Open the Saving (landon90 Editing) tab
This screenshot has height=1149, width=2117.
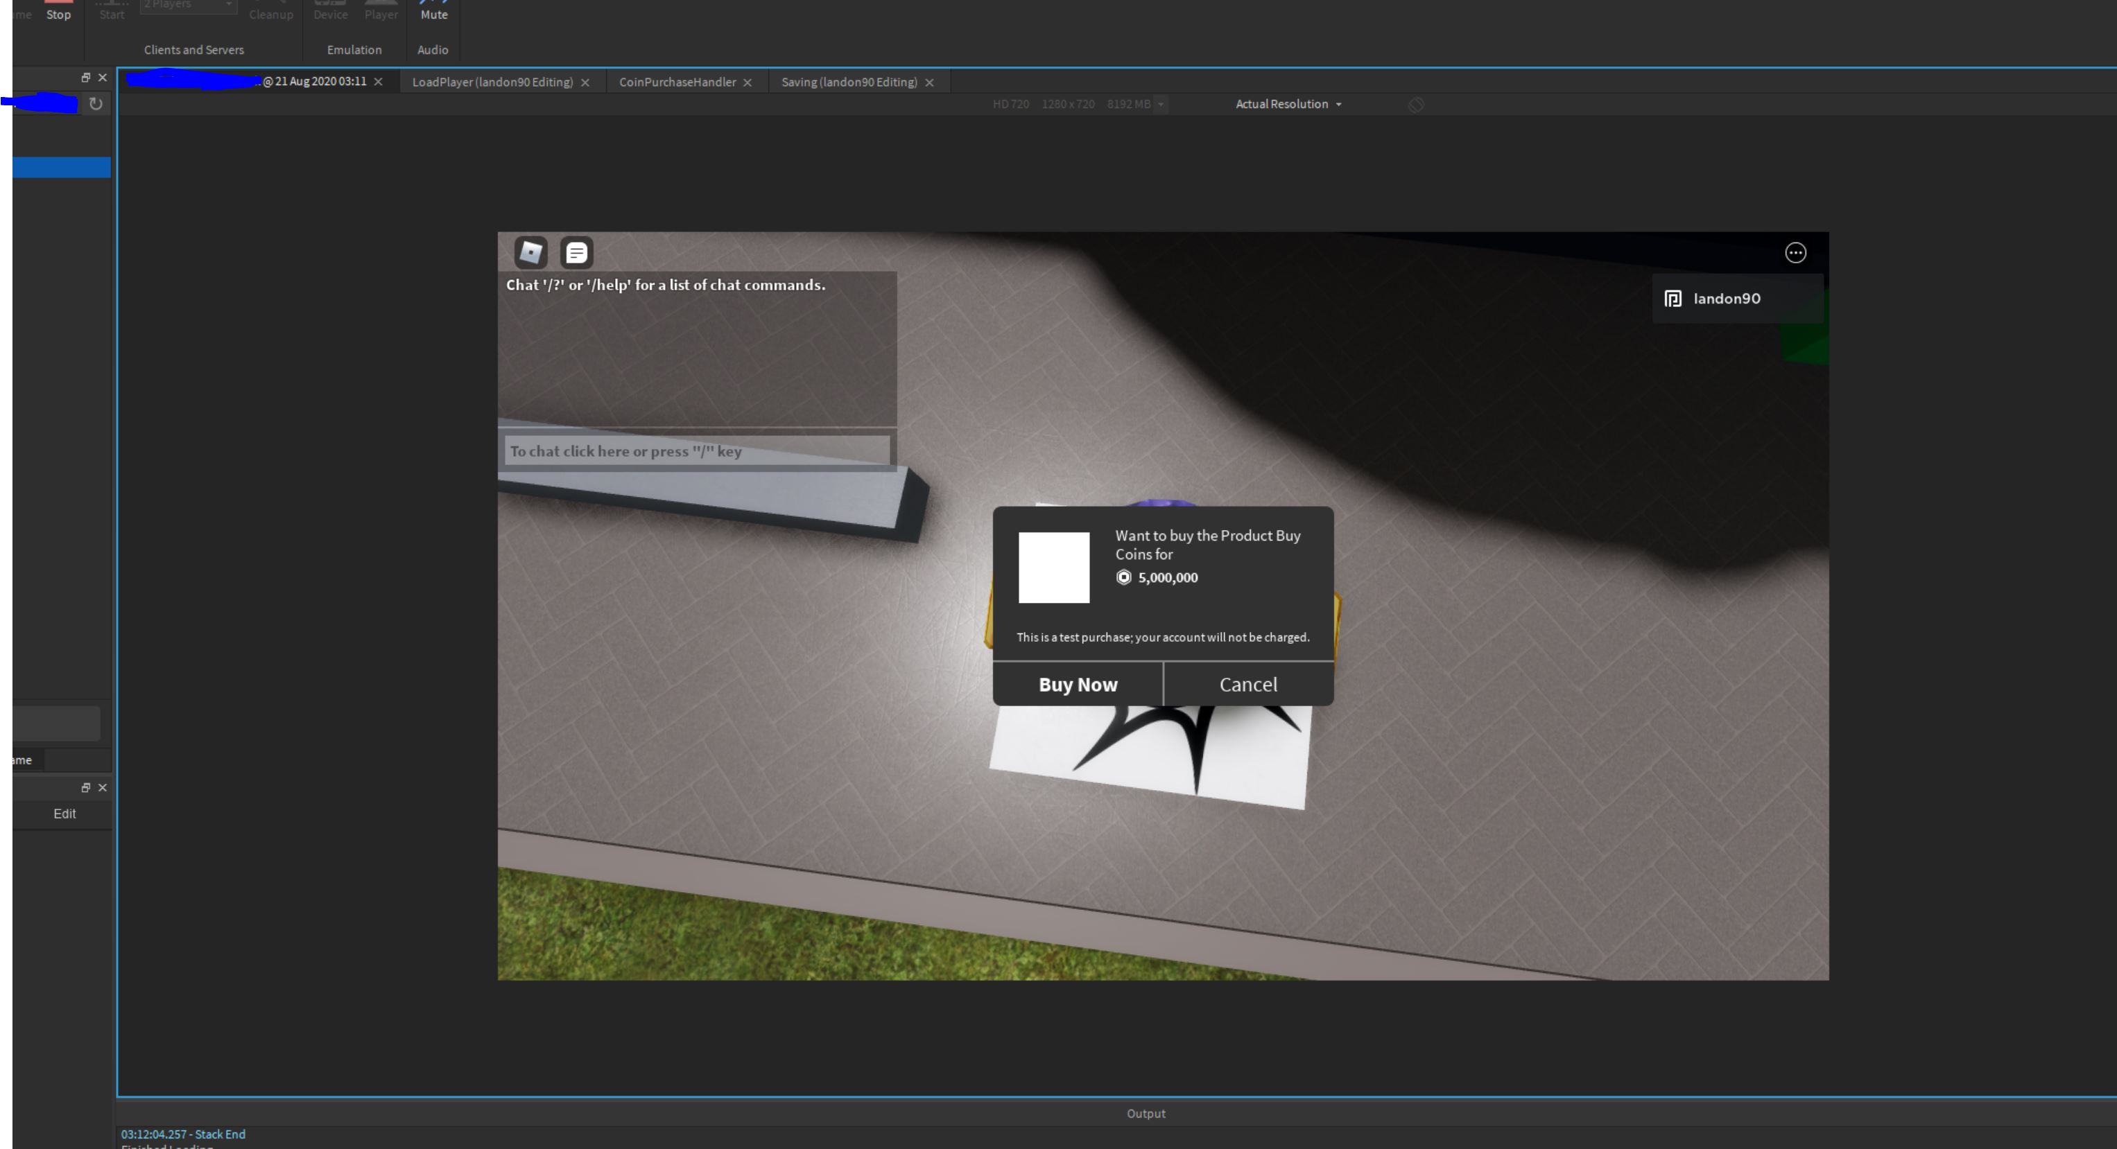click(848, 82)
